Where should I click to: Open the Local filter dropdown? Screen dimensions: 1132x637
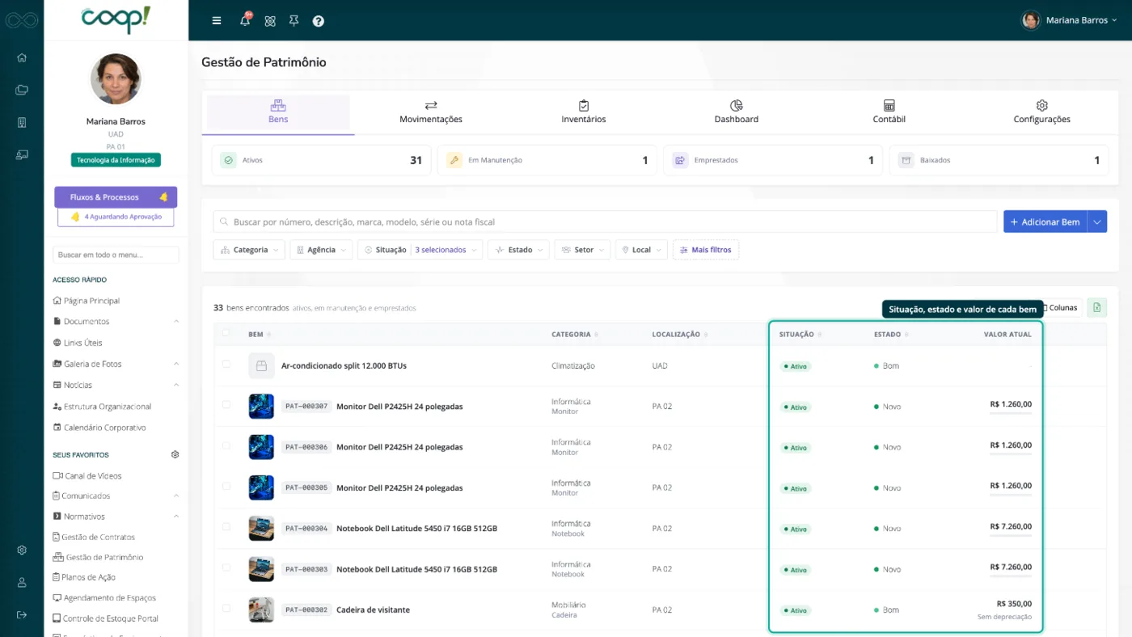point(641,250)
